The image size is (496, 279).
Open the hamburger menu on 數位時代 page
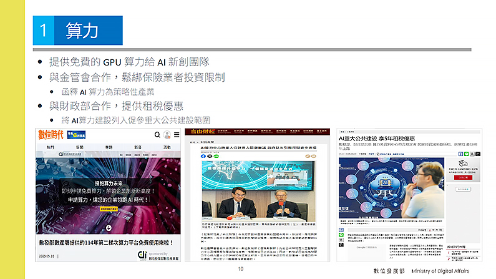click(175, 135)
